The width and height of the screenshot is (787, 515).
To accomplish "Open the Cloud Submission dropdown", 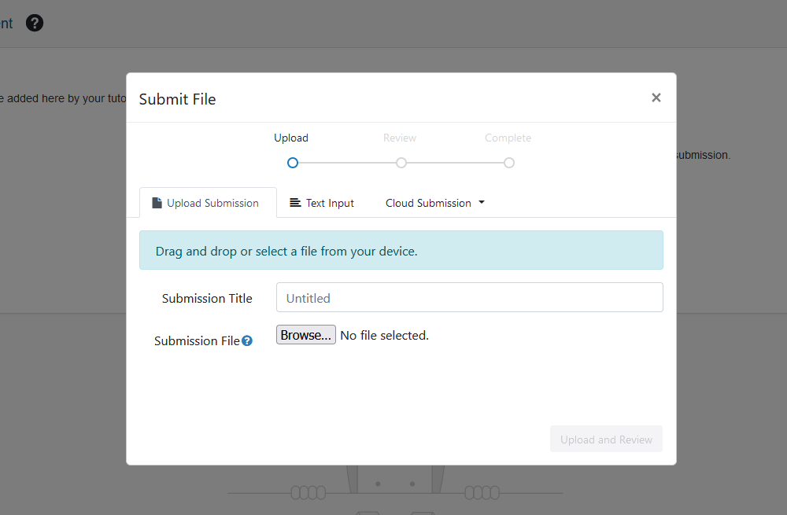I will 428,203.
